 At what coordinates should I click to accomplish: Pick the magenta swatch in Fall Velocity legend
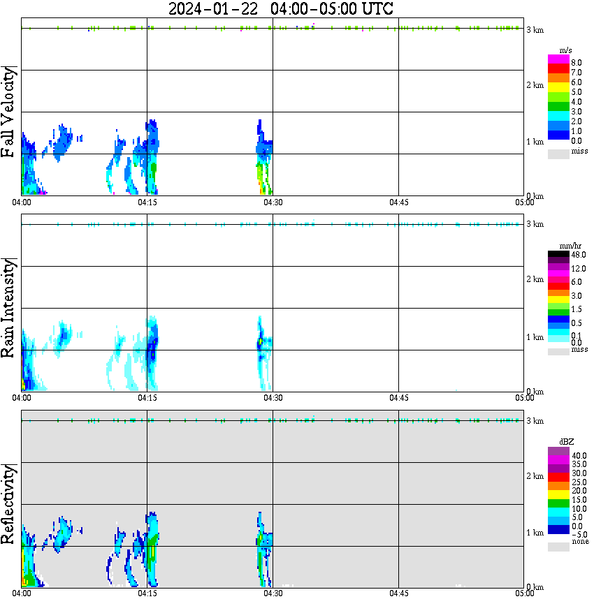(558, 59)
